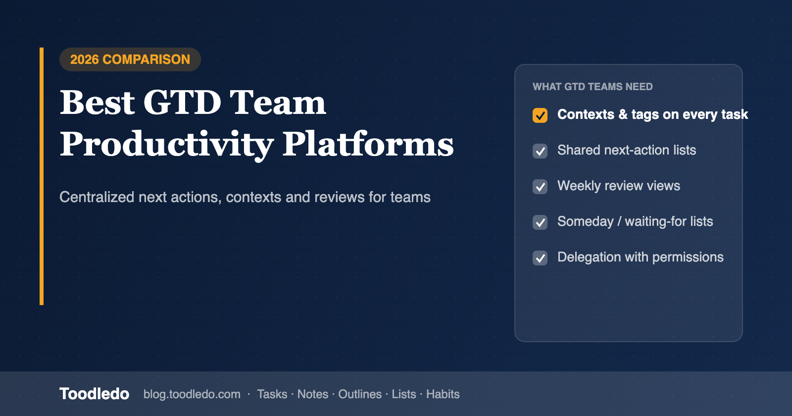Click the Shared next-action lists label
Viewport: 792px width, 416px height.
(627, 150)
